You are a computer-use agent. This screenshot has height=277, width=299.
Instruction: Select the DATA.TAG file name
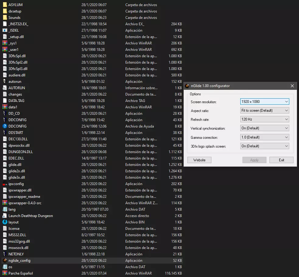coord(16,101)
